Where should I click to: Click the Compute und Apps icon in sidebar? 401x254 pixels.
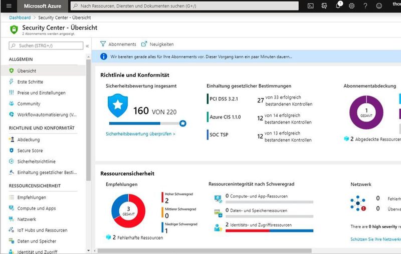[11, 208]
